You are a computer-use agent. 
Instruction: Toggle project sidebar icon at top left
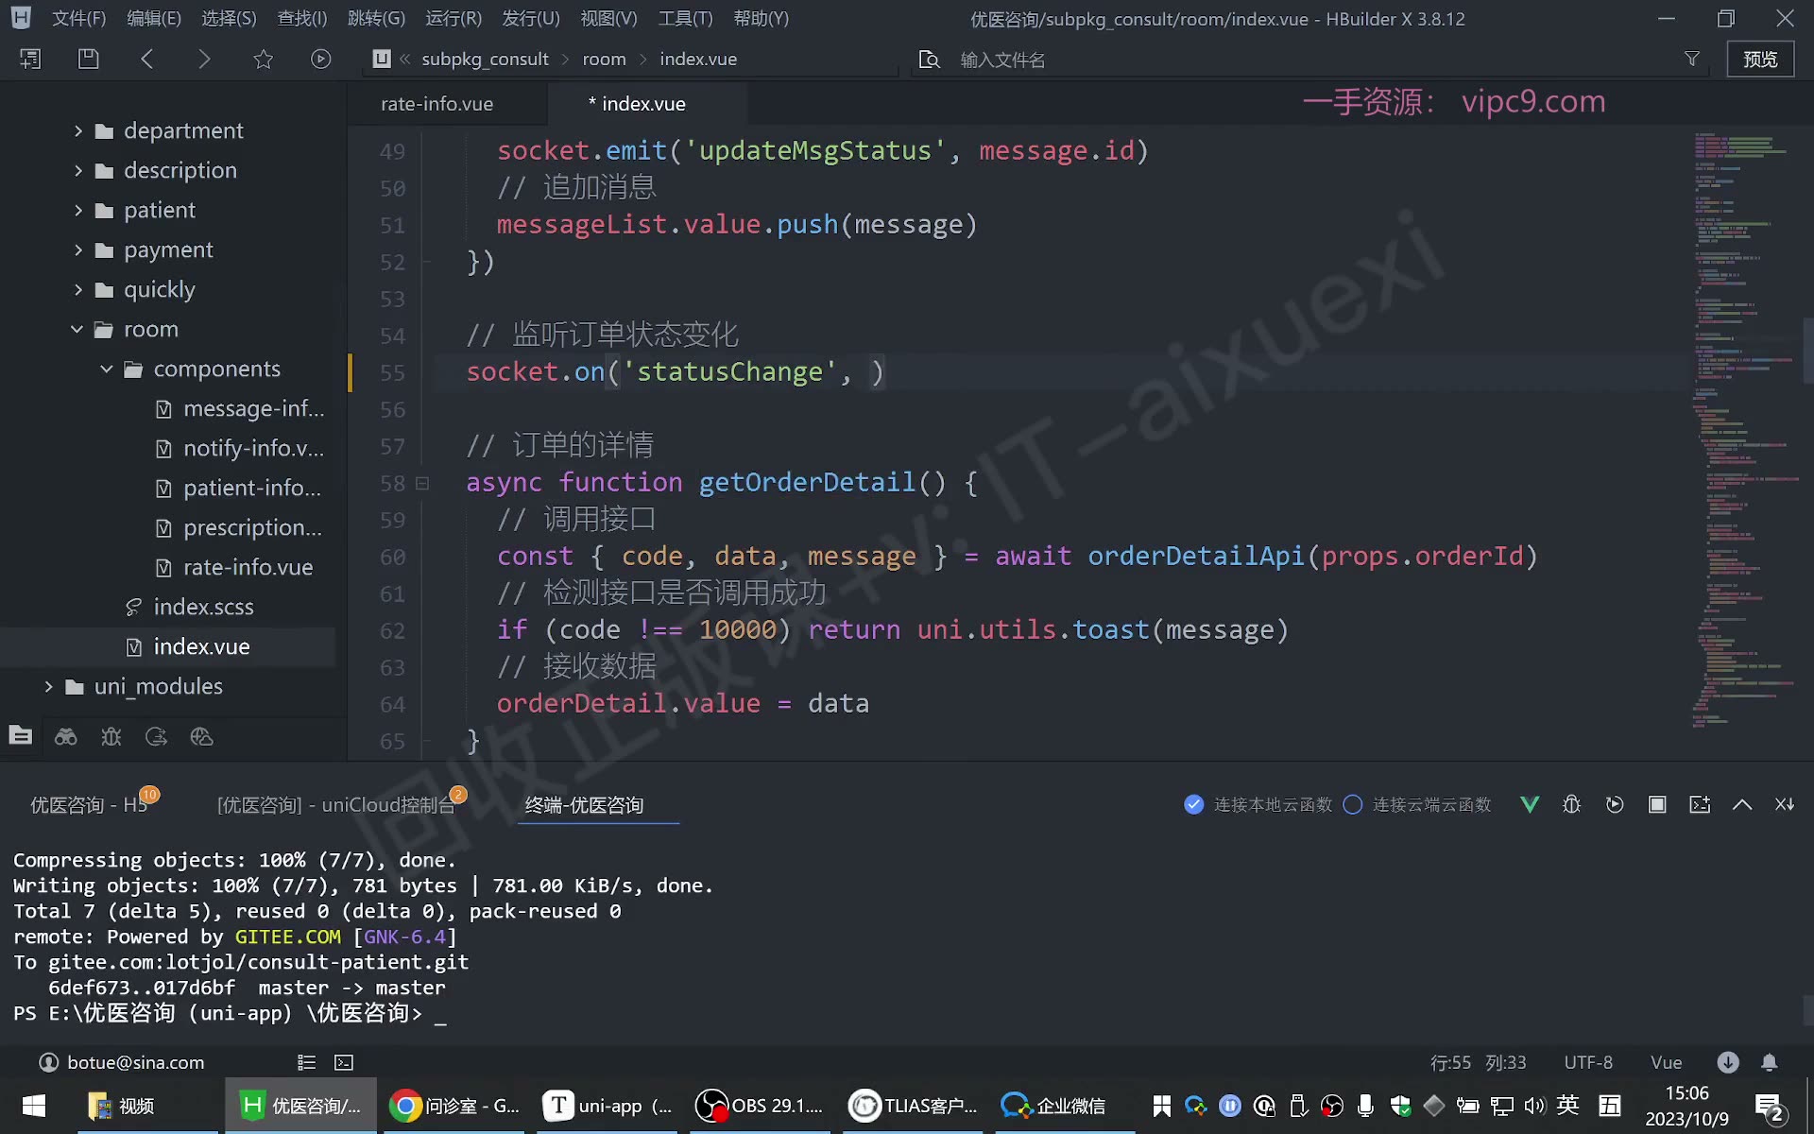[30, 59]
